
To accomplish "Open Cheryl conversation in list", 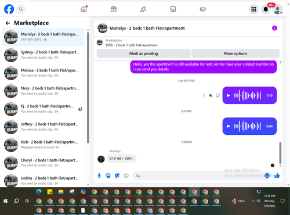I will pyautogui.click(x=43, y=163).
